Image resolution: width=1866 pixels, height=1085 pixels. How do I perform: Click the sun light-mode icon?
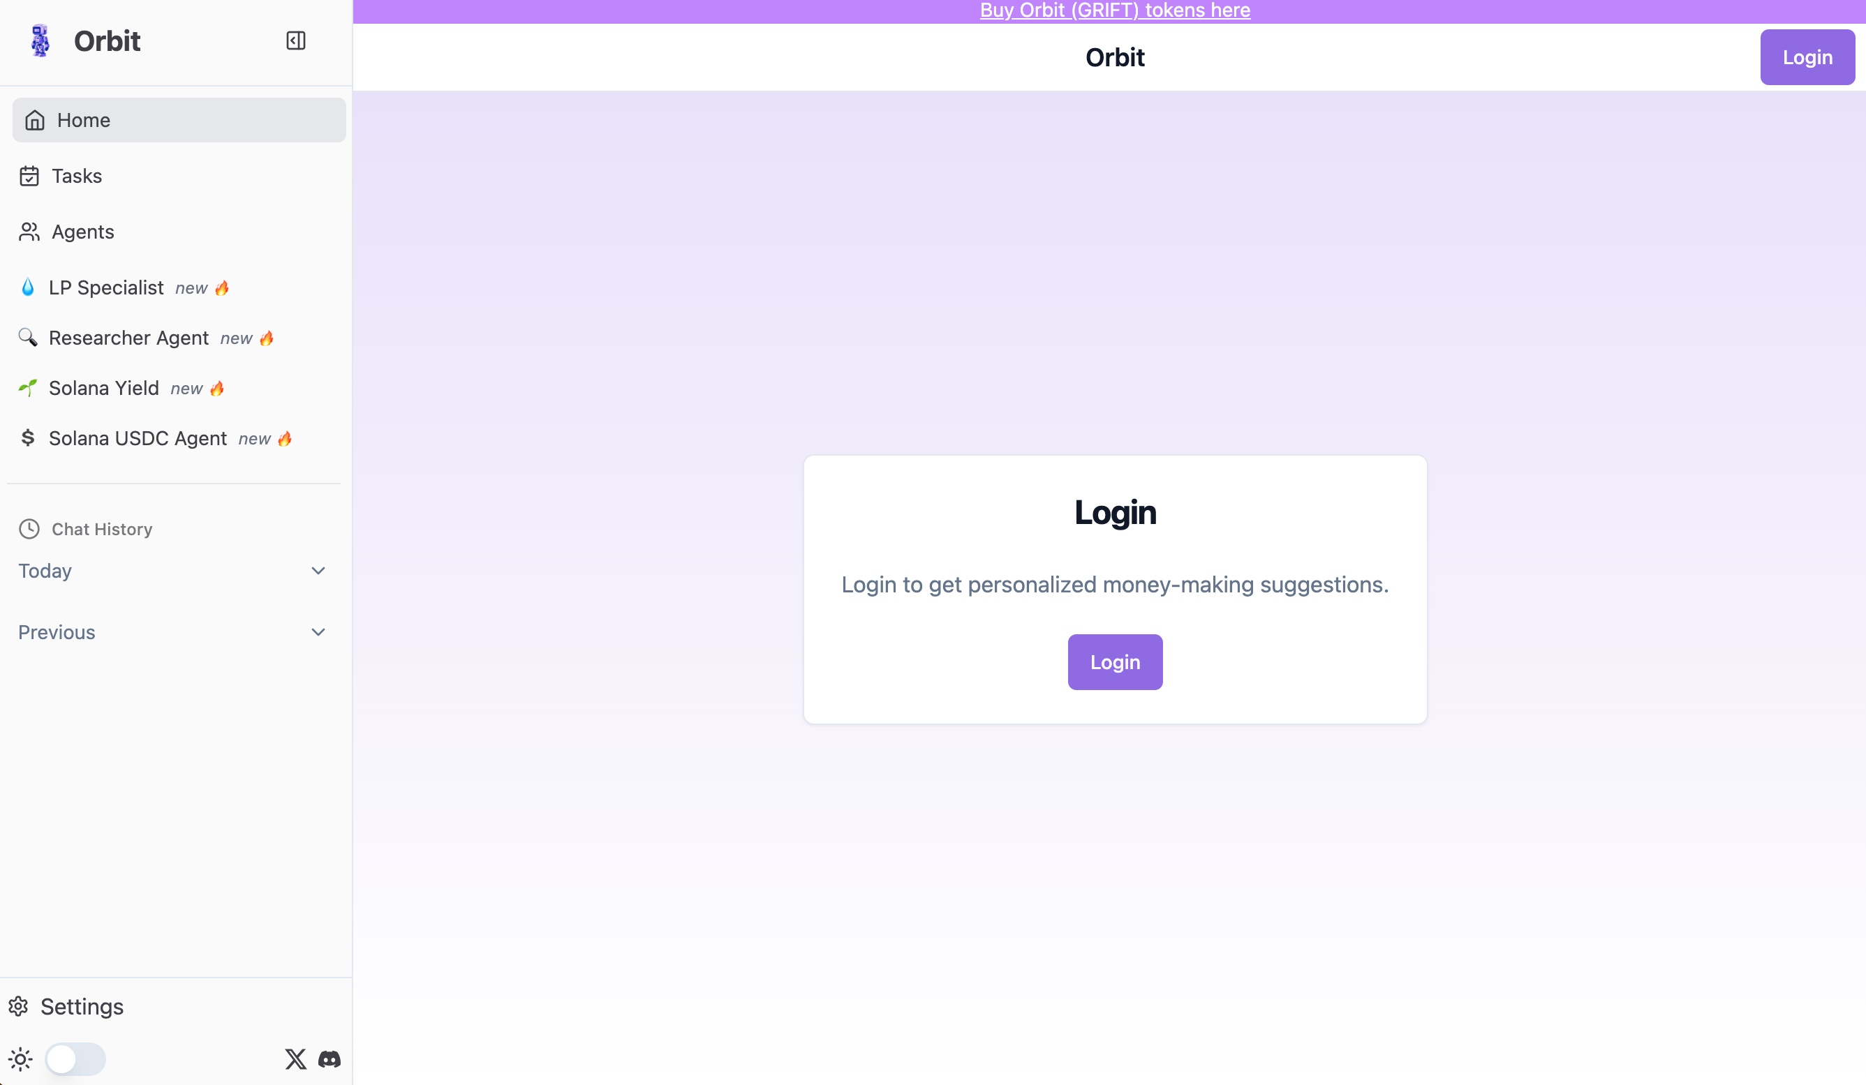[21, 1059]
